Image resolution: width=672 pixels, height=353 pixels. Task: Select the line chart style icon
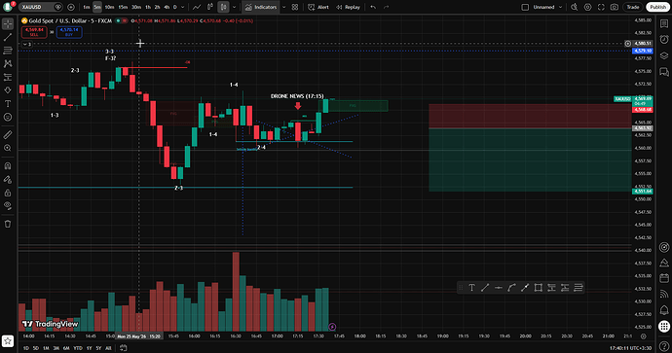[x=197, y=7]
